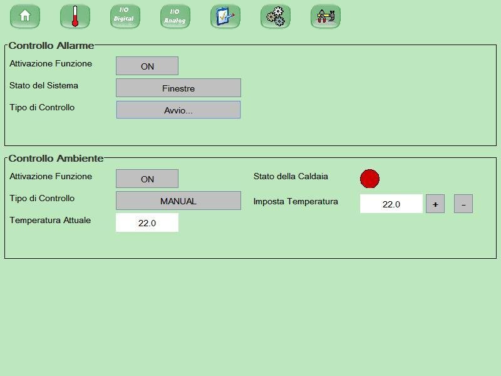
Task: Toggle Attivazione Funzione in Controllo Ambiente
Action: pyautogui.click(x=147, y=179)
